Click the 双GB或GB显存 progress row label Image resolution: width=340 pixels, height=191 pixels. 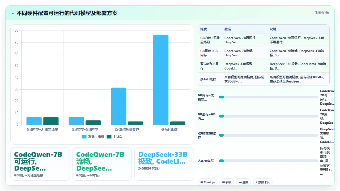point(207,135)
